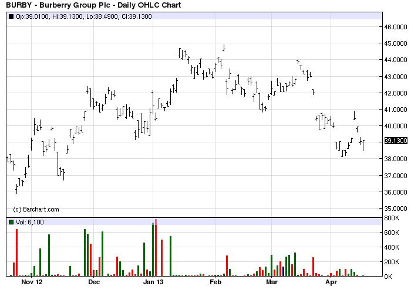Click the green square beside 'Vol: 6,100'
The height and width of the screenshot is (300, 411).
[x=11, y=222]
